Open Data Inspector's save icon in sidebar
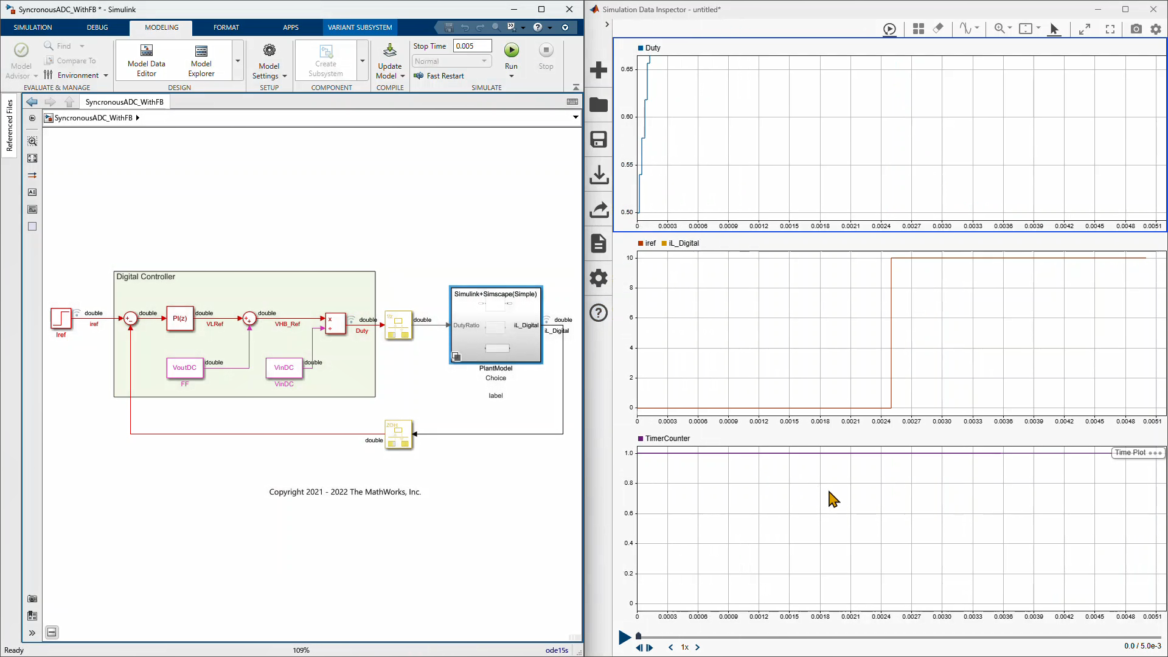 coord(599,140)
